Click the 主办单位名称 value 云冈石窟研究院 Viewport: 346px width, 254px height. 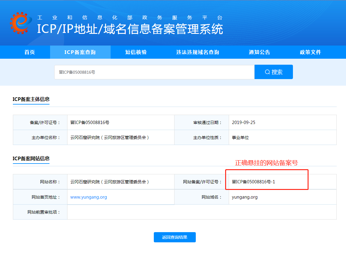110,137
